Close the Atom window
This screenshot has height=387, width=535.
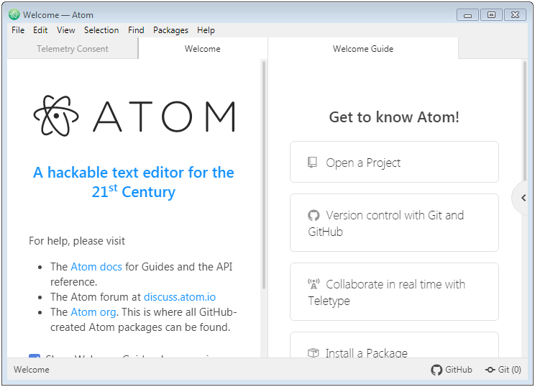point(515,15)
